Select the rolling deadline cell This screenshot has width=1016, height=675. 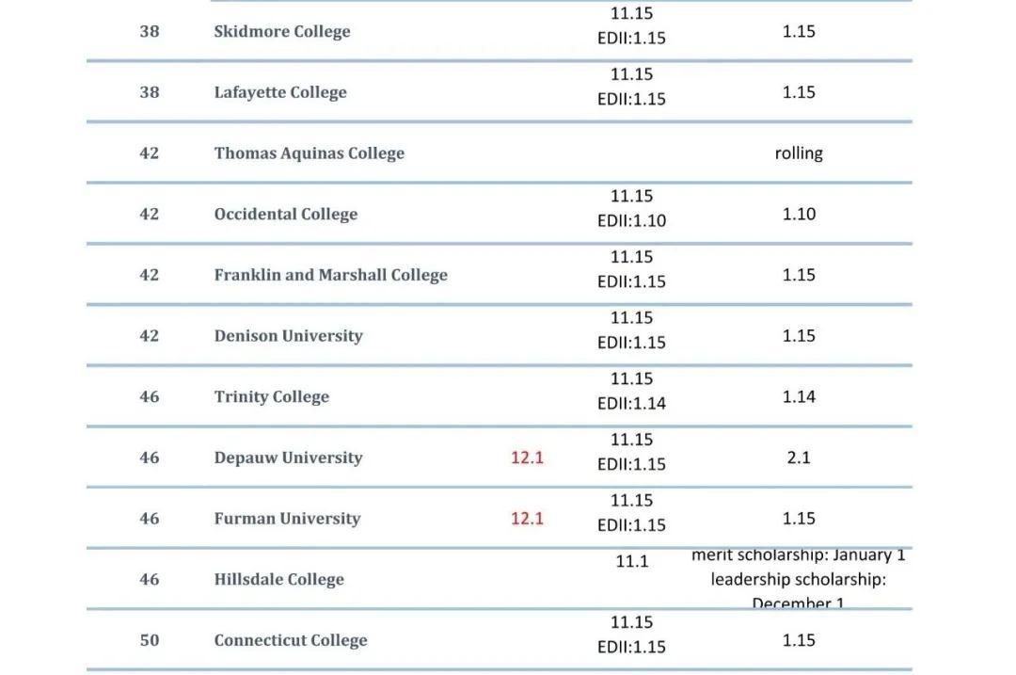point(799,153)
